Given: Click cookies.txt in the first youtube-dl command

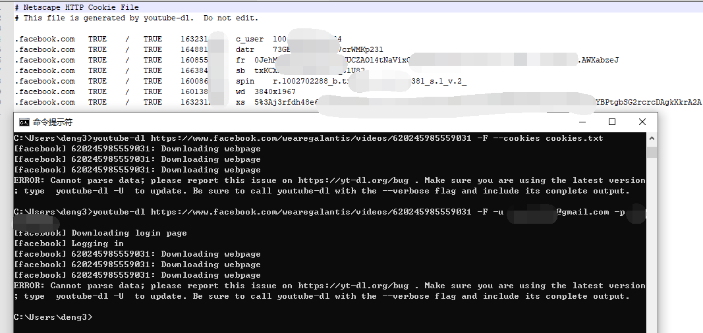Looking at the screenshot, I should [x=575, y=139].
